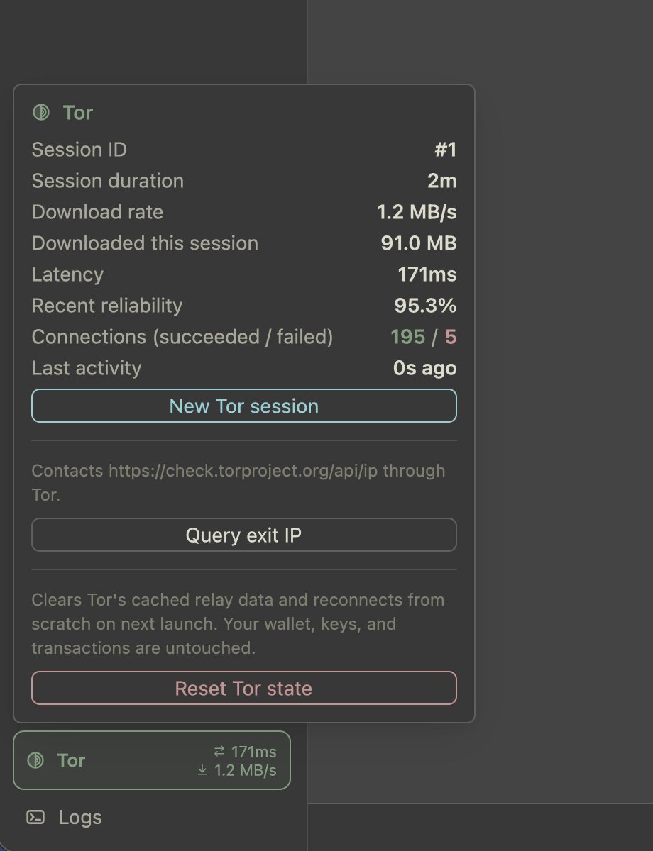
Task: Click the Reset Tor state button
Action: click(x=244, y=688)
